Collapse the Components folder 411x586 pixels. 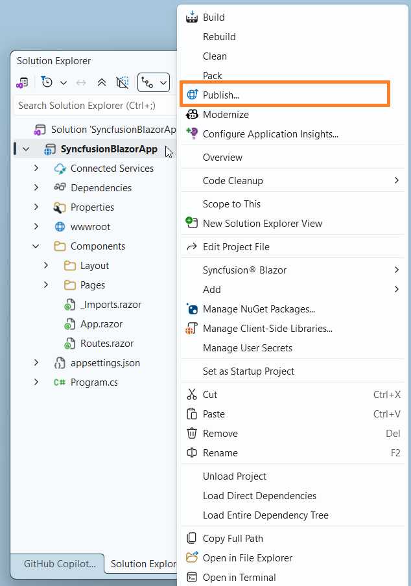click(36, 246)
